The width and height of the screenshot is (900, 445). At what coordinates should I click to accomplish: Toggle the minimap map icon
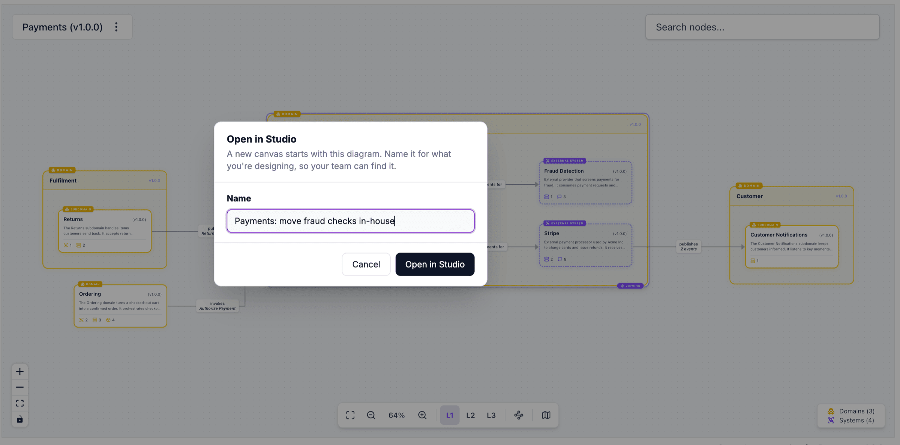tap(546, 415)
